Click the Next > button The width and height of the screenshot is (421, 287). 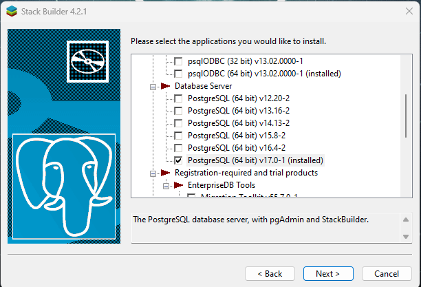pos(328,273)
